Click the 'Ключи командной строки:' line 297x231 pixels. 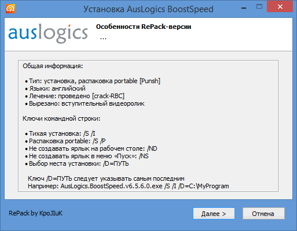(61, 118)
